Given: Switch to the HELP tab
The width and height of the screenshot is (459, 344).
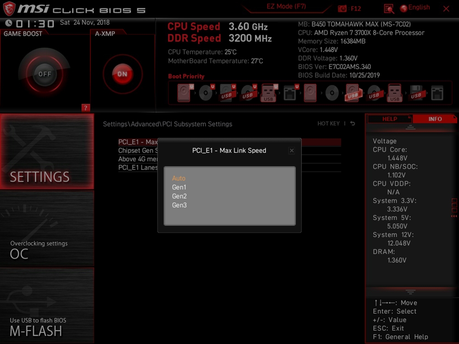Looking at the screenshot, I should 390,119.
